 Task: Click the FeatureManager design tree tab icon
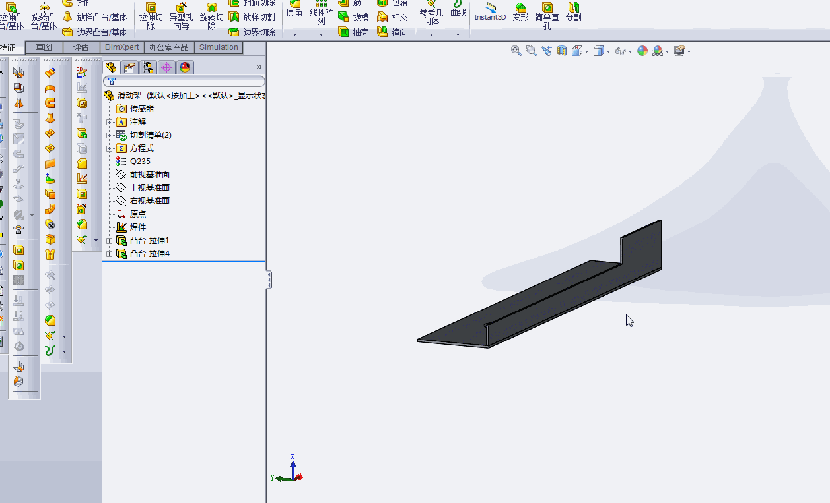111,67
